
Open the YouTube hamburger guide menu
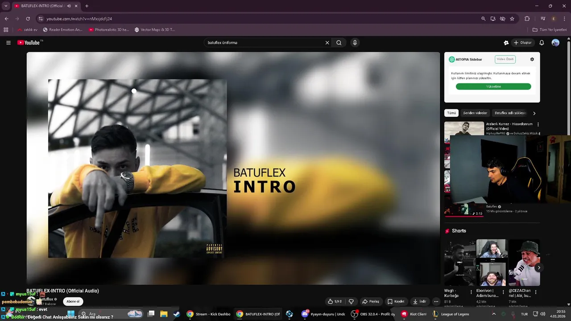[x=8, y=43]
